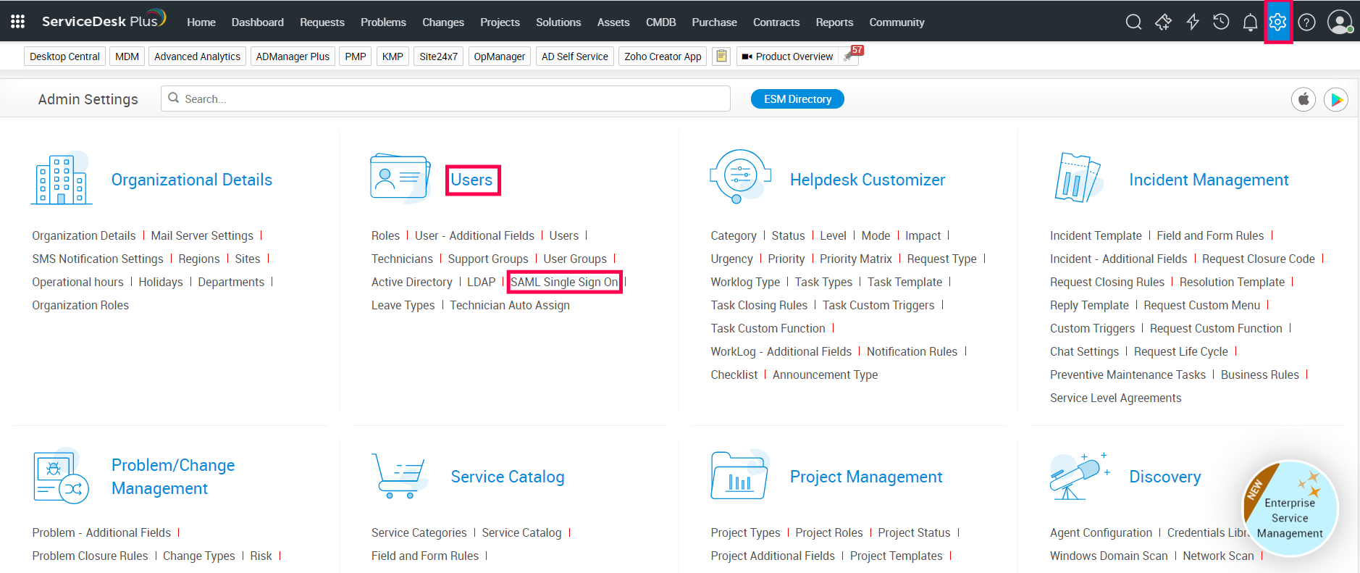
Task: Open the notifications bell icon
Action: click(x=1250, y=22)
